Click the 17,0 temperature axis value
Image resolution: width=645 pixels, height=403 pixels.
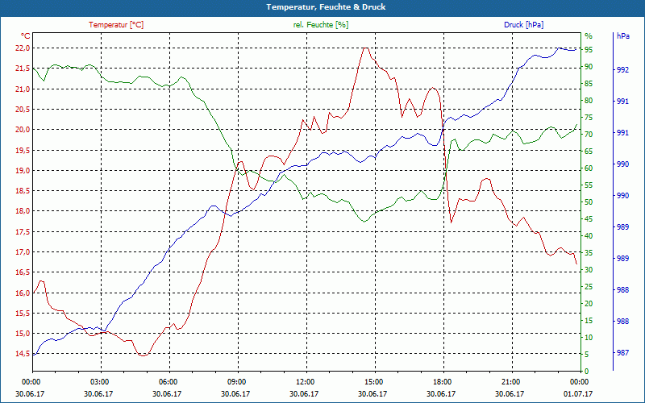coord(23,252)
